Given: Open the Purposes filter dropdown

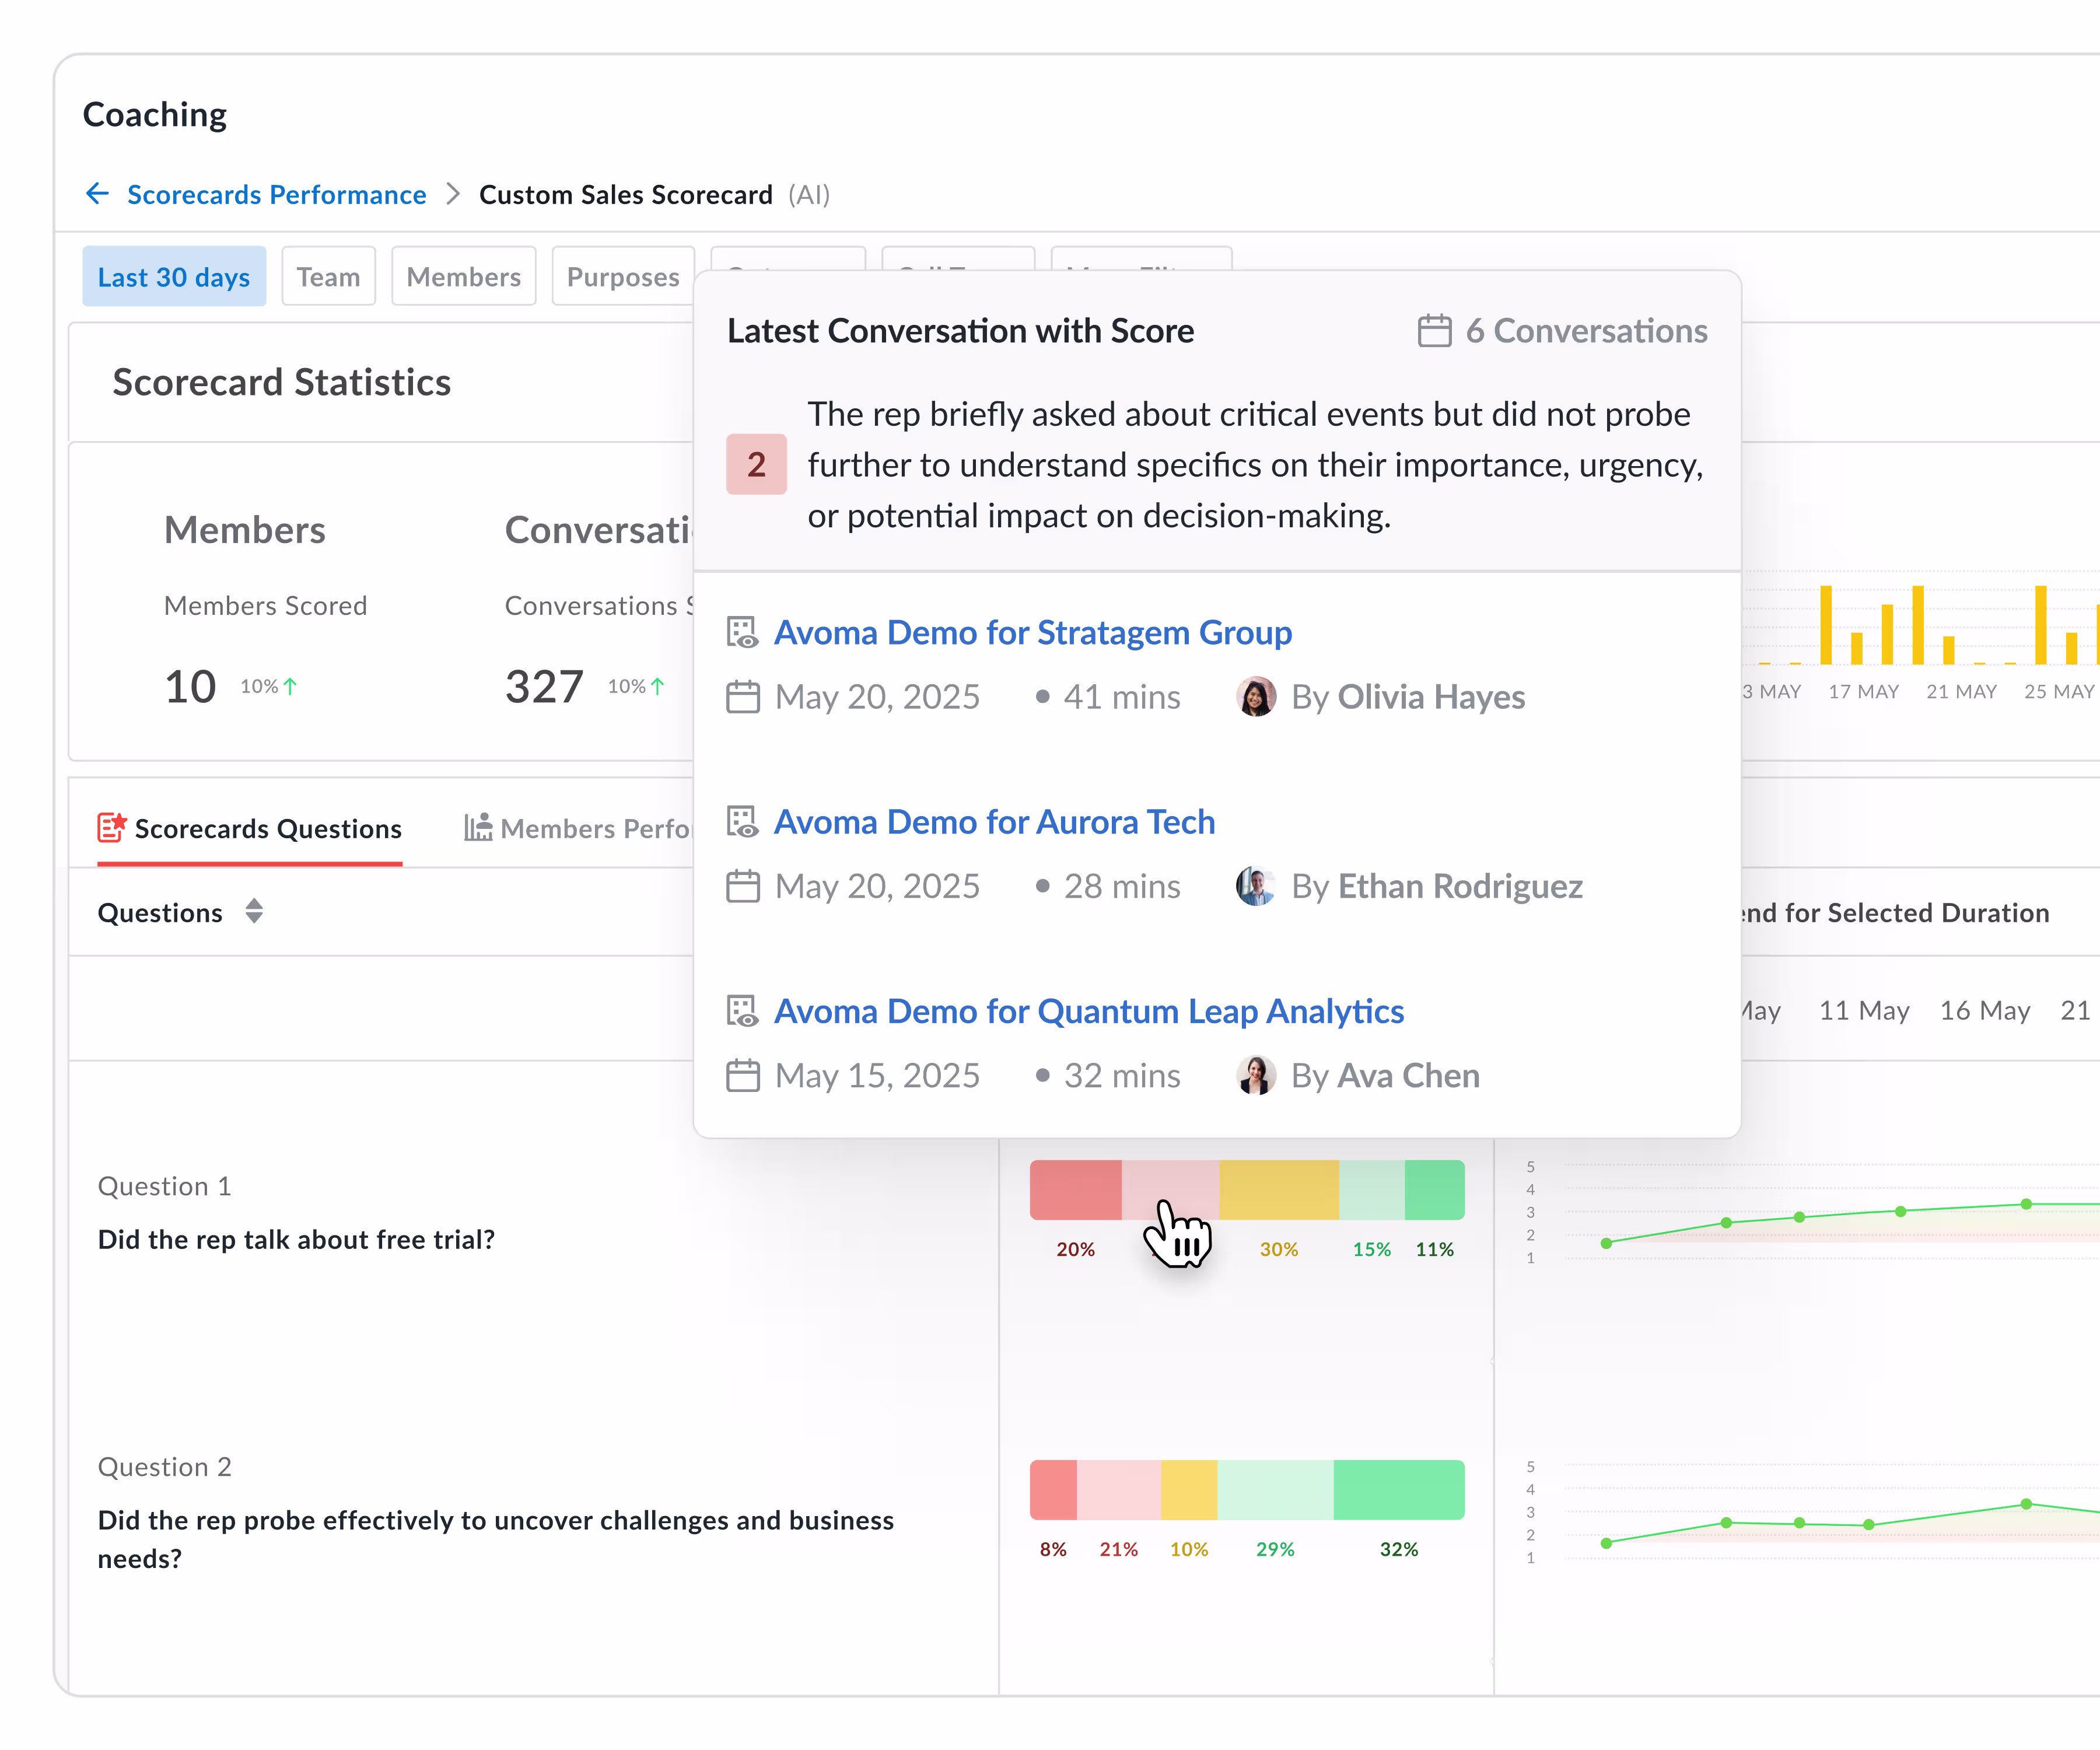Looking at the screenshot, I should tap(623, 276).
